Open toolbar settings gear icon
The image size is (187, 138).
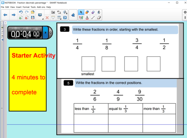[x=185, y=12]
